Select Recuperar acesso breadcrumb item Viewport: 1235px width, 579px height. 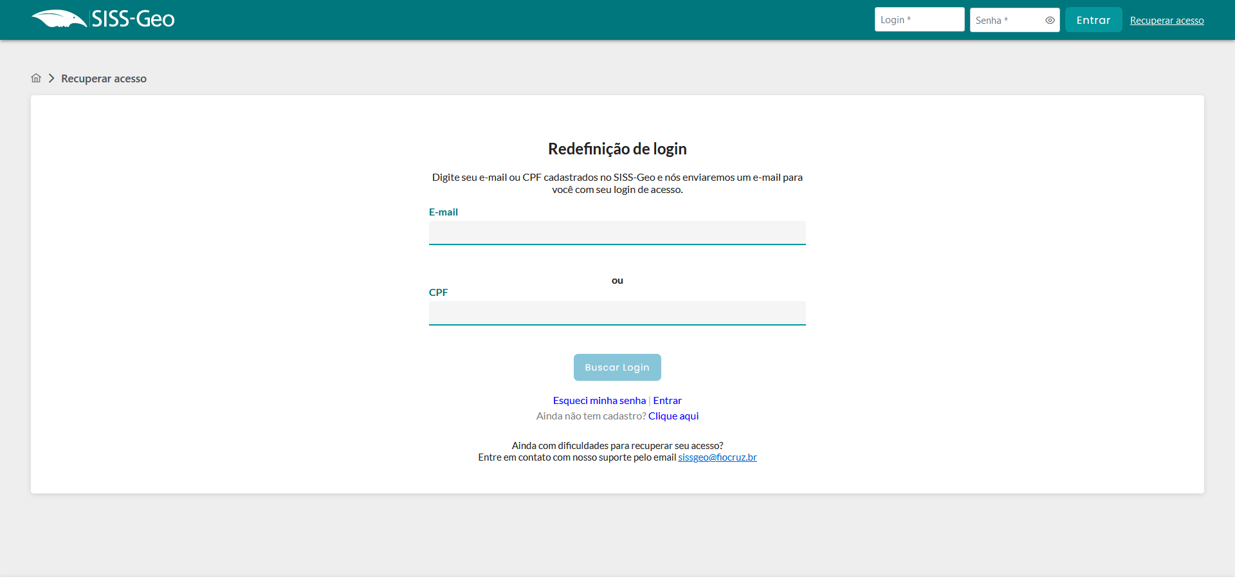click(x=104, y=78)
